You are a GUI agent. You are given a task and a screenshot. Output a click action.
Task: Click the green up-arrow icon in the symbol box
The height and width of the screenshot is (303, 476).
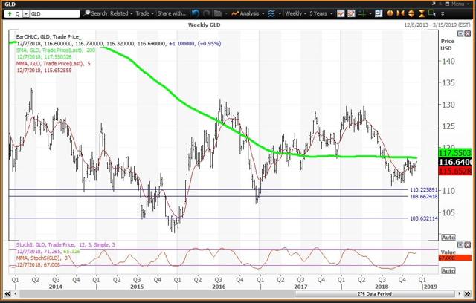click(x=10, y=14)
